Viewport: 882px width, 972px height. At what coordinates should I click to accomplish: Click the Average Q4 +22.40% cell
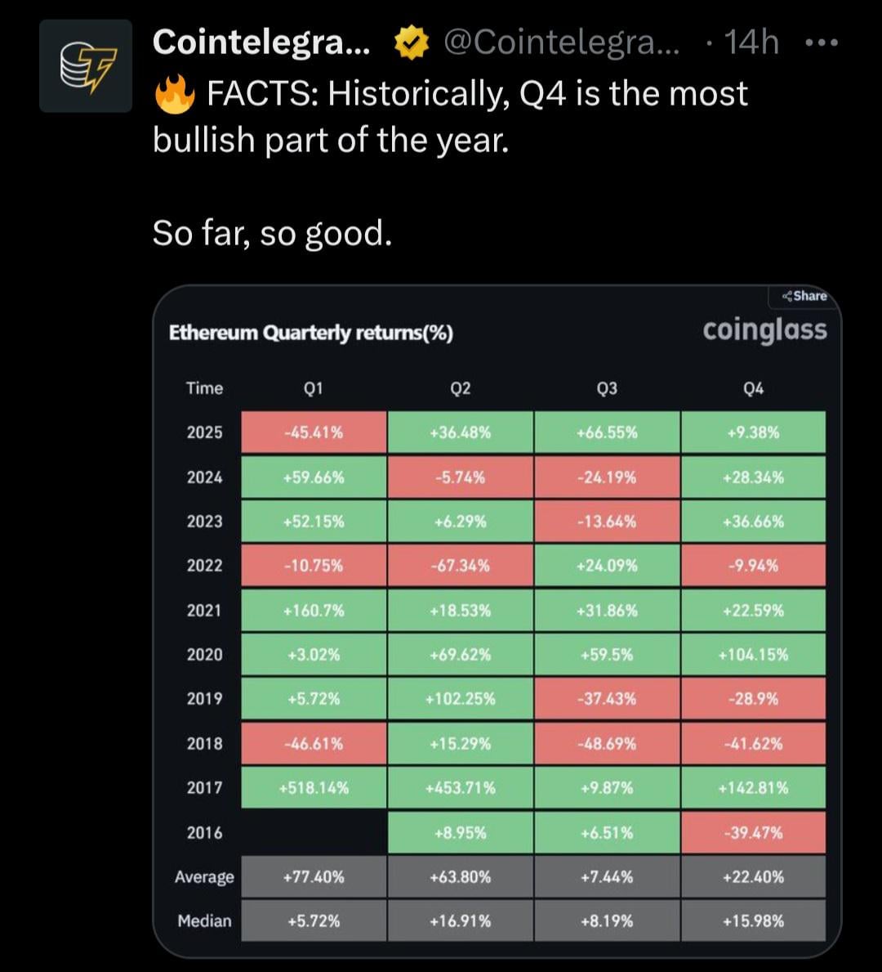point(754,877)
